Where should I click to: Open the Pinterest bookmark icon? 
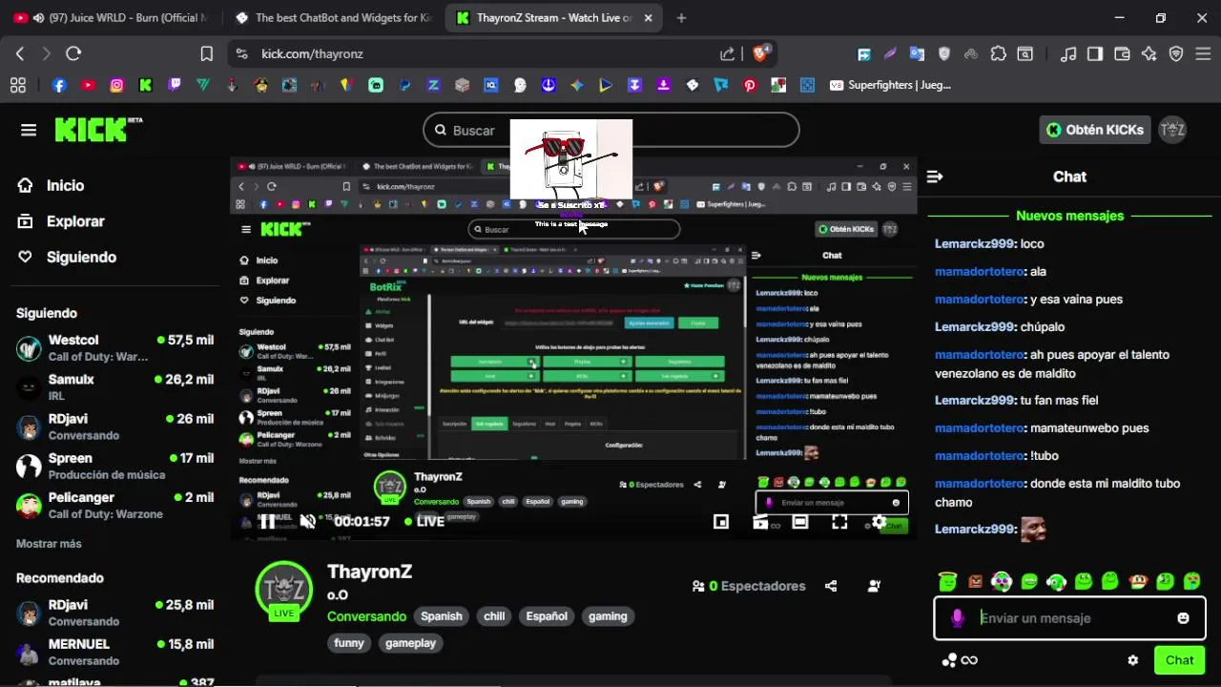(750, 85)
